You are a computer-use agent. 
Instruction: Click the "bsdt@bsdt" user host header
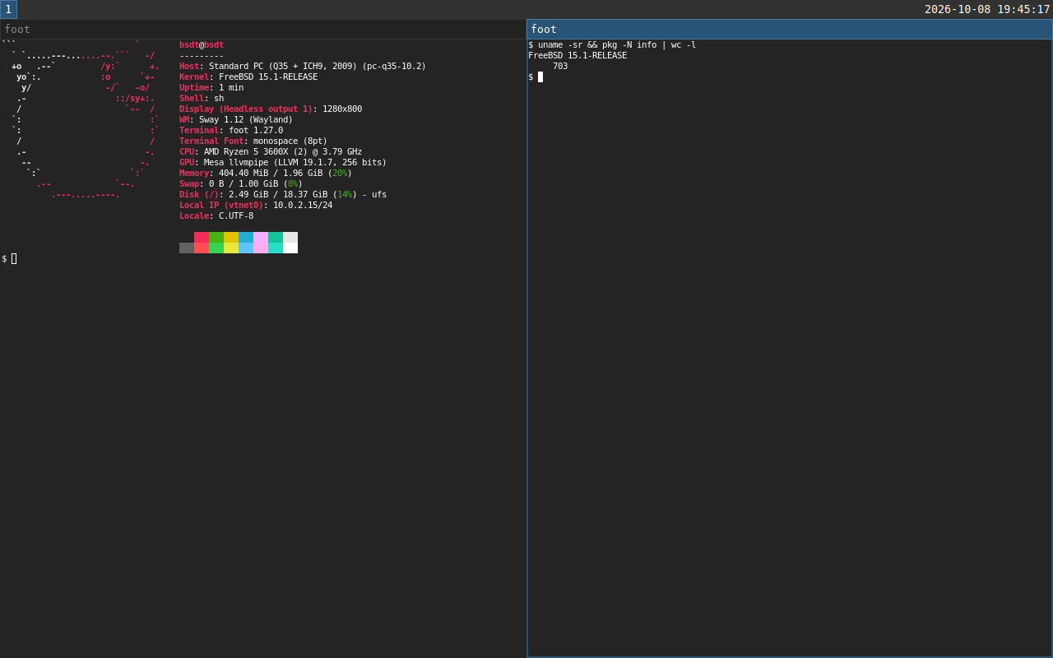coord(202,45)
